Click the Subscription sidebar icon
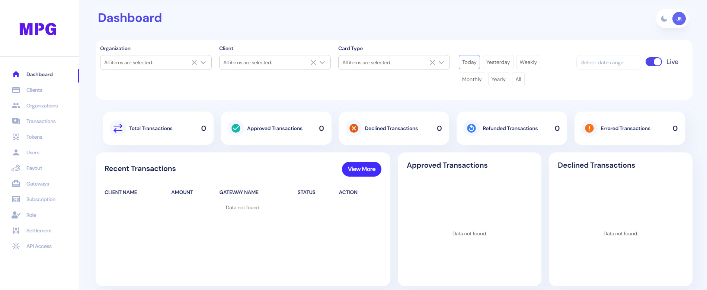Screen dimensions: 707x290 16,199
